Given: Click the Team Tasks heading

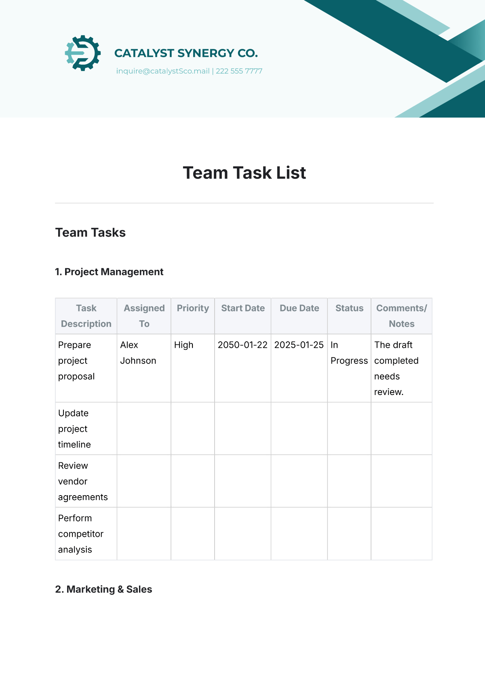Looking at the screenshot, I should point(91,233).
